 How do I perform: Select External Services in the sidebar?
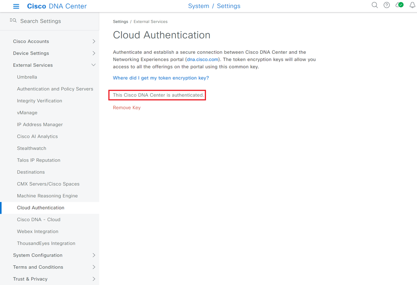click(x=33, y=65)
